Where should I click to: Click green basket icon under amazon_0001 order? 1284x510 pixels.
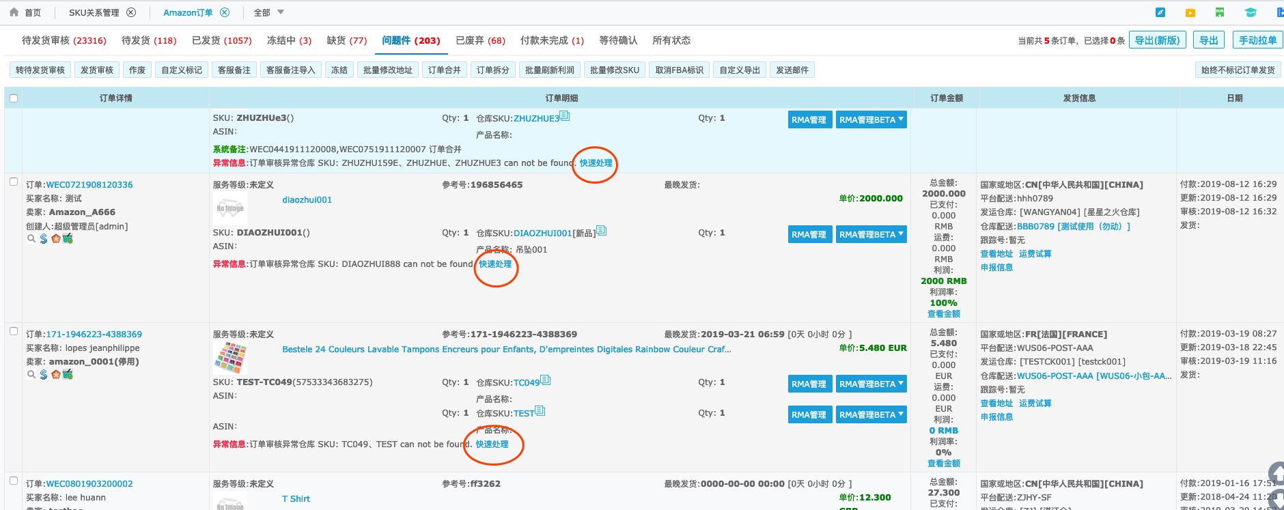tap(68, 375)
